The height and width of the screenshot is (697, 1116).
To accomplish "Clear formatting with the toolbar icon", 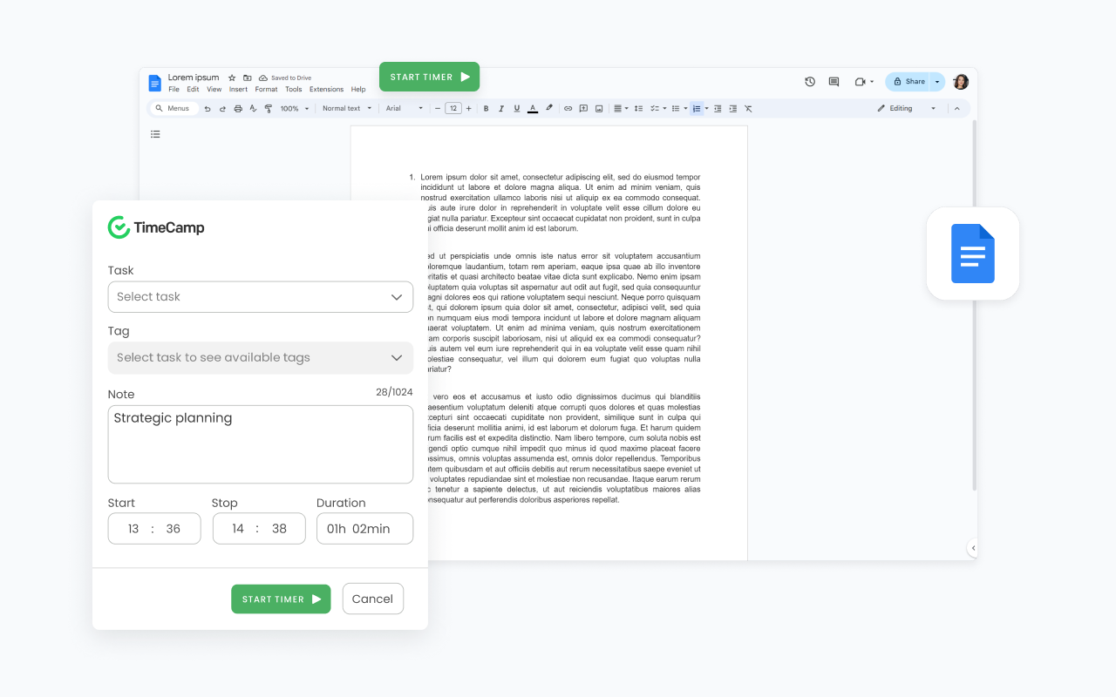I will (x=748, y=107).
